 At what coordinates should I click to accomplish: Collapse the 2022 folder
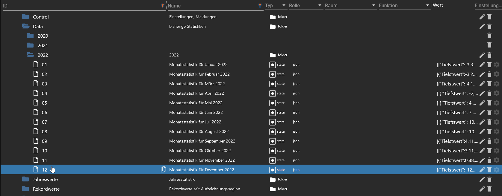coord(31,55)
